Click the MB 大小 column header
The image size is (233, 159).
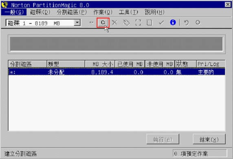100,64
